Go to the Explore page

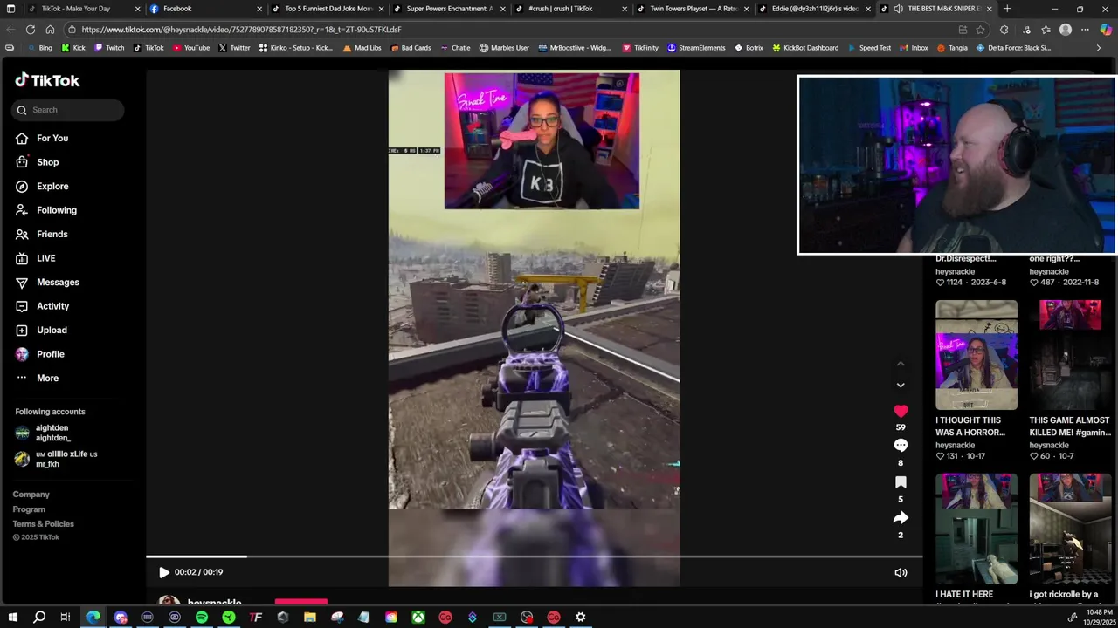click(52, 186)
